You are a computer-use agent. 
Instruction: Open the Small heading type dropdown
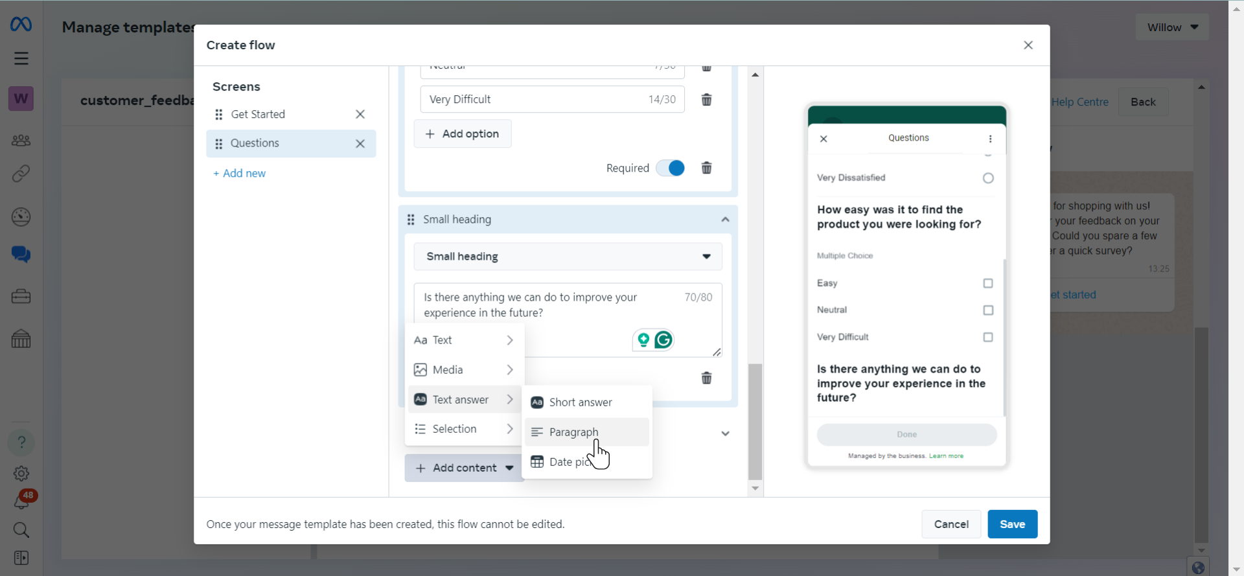pos(568,257)
